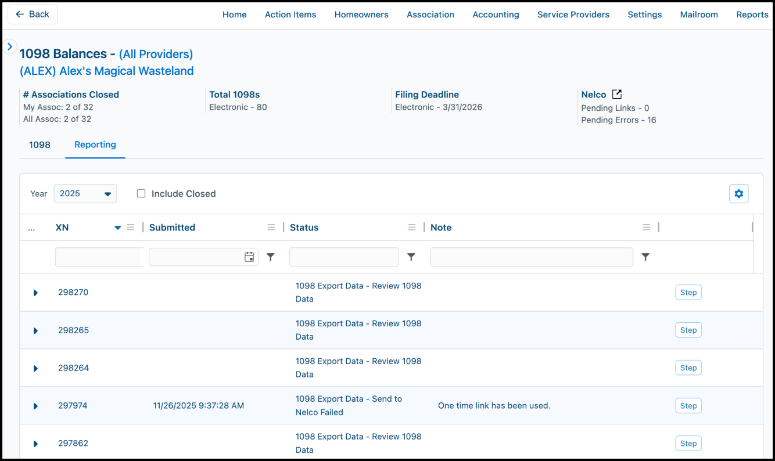The height and width of the screenshot is (461, 775).
Task: Click 'My Assoc: 2 of 32' text
Action: (x=58, y=107)
